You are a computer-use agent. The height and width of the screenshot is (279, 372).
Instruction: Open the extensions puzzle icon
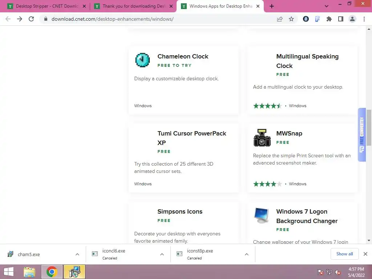[x=329, y=19]
